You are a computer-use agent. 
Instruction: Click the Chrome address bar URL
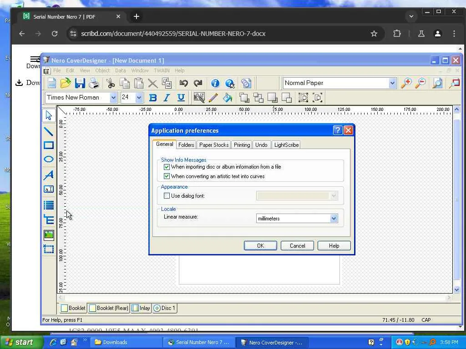click(x=173, y=34)
